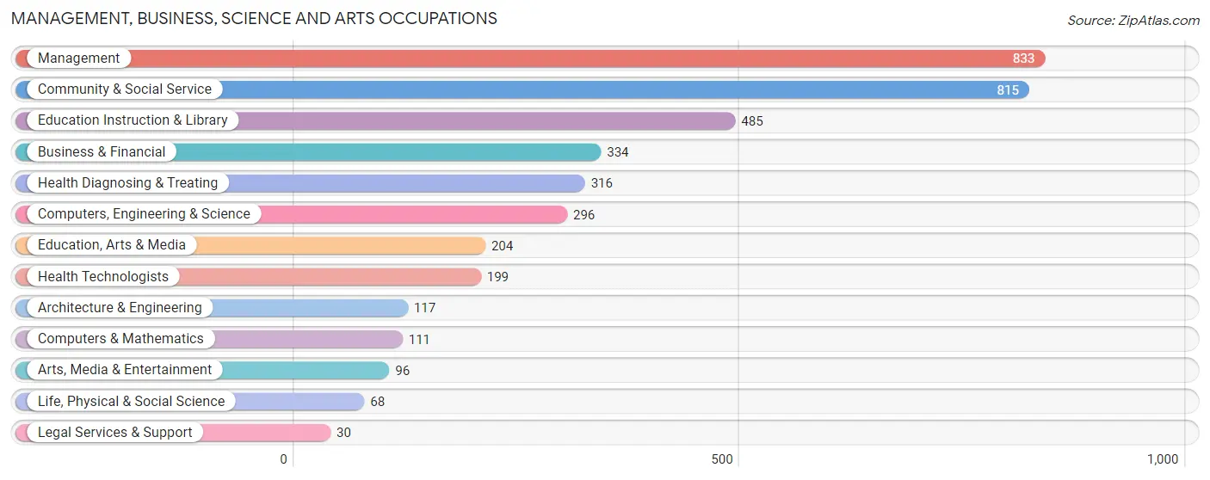
Task: Click the Management bar label
Action: click(78, 58)
